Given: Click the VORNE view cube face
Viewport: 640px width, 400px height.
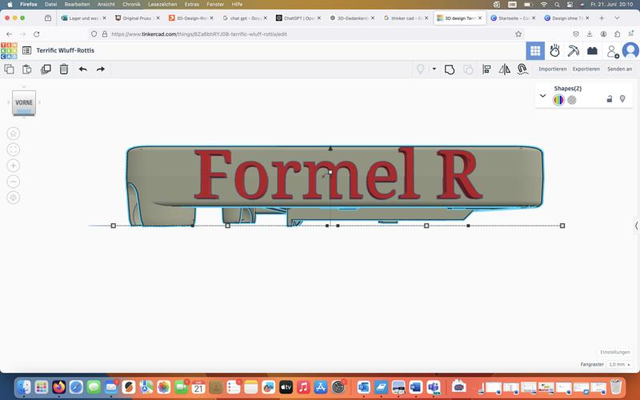Looking at the screenshot, I should [x=24, y=102].
